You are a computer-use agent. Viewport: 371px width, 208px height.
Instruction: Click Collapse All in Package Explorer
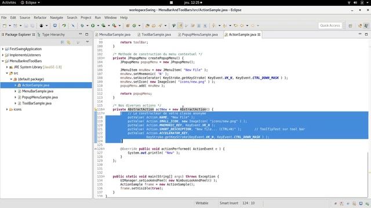pos(63,42)
